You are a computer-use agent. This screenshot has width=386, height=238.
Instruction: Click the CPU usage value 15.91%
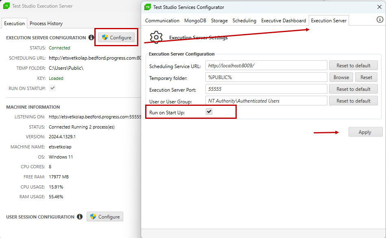pos(56,187)
